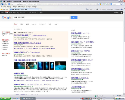Open the lei-diving.jp ad result link
The height and width of the screenshot is (100, 125).
coord(27,52)
